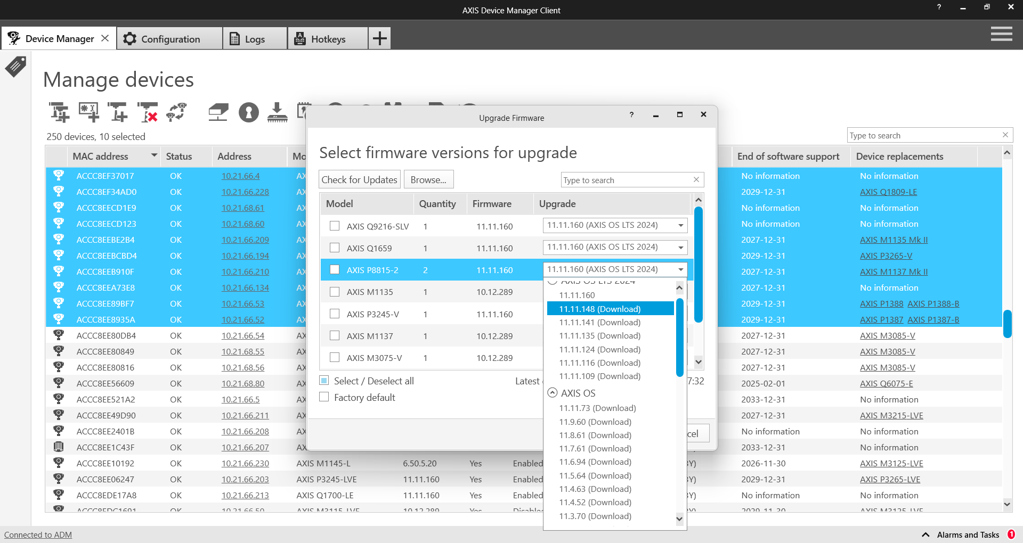Open upgrade dropdown for AXIS Q1659
The height and width of the screenshot is (543, 1023).
click(x=615, y=247)
